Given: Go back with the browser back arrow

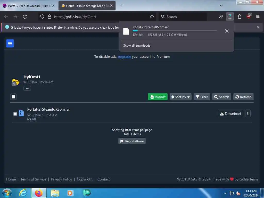Looking at the screenshot, I should (6, 17).
